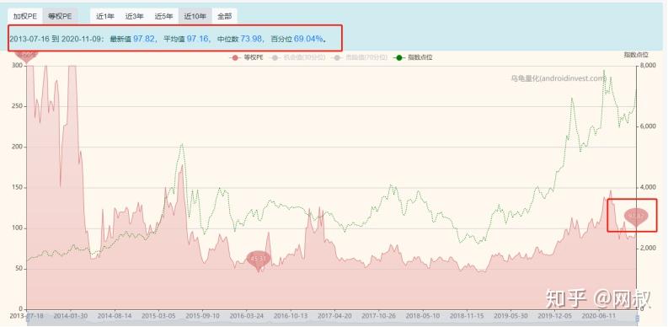The width and height of the screenshot is (668, 327).
Task: Select the 等权PE tab
Action: tap(60, 17)
